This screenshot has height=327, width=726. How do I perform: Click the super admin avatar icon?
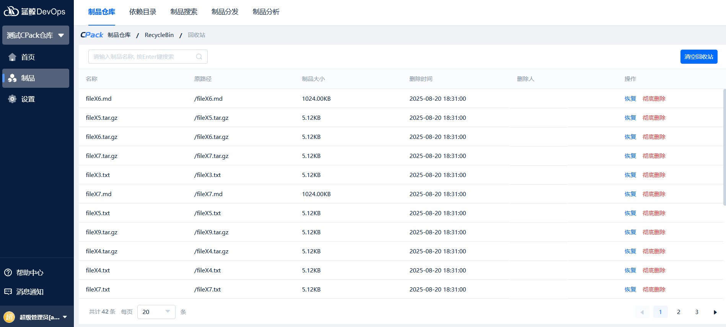[x=9, y=317]
